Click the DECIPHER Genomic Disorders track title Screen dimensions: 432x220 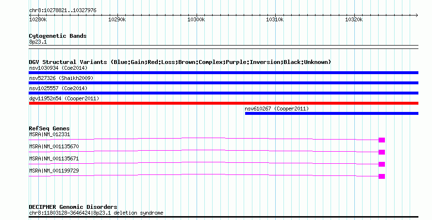coord(73,207)
